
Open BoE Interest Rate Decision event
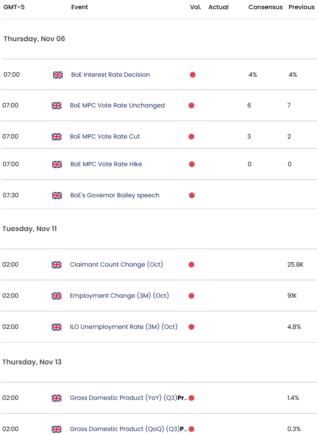(x=110, y=75)
